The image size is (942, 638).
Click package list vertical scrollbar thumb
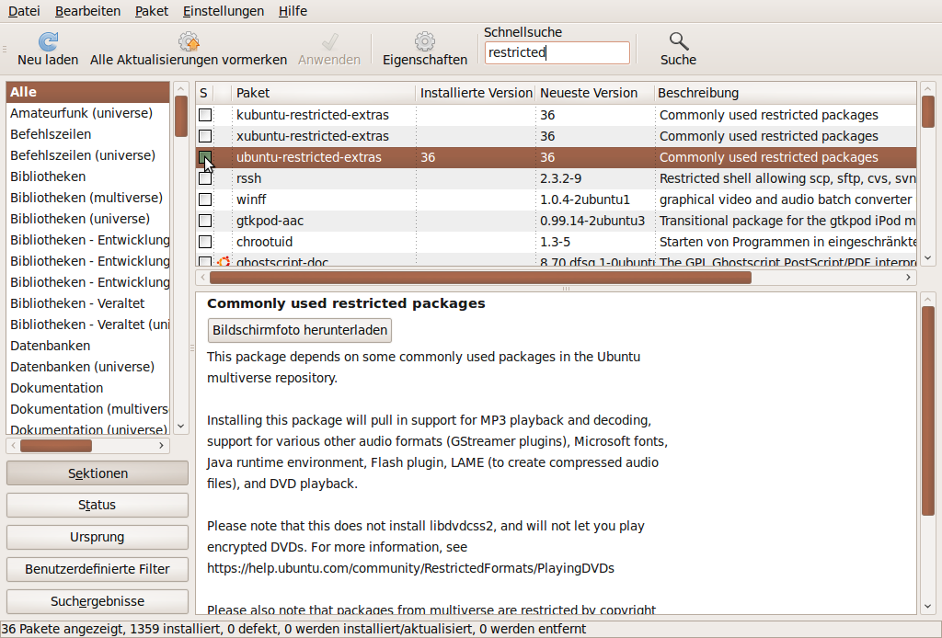point(927,111)
